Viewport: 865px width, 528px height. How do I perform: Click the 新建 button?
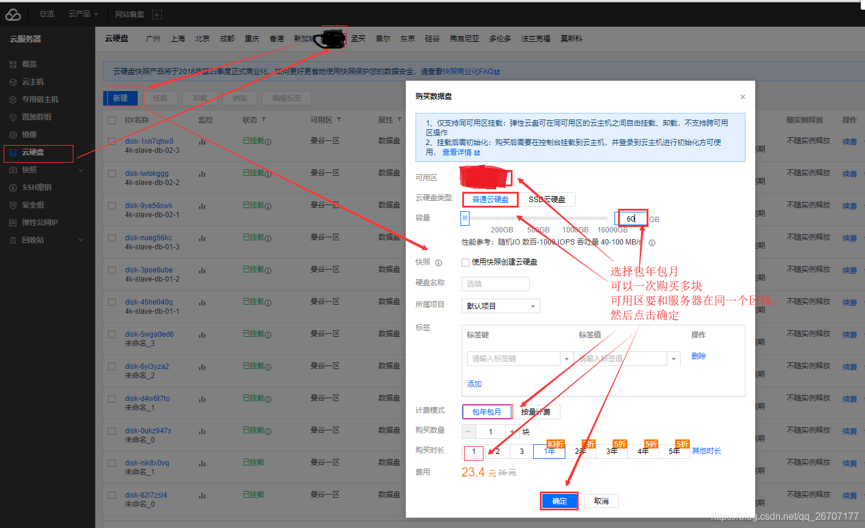(x=121, y=98)
